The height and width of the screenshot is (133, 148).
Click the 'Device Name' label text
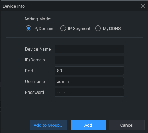point(38,49)
